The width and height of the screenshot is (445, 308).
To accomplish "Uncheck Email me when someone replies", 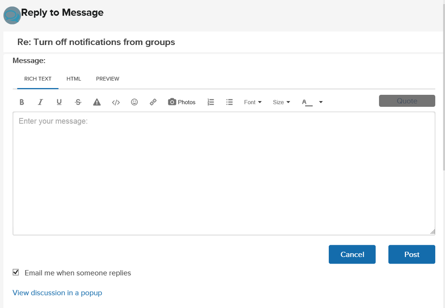I will pos(16,272).
